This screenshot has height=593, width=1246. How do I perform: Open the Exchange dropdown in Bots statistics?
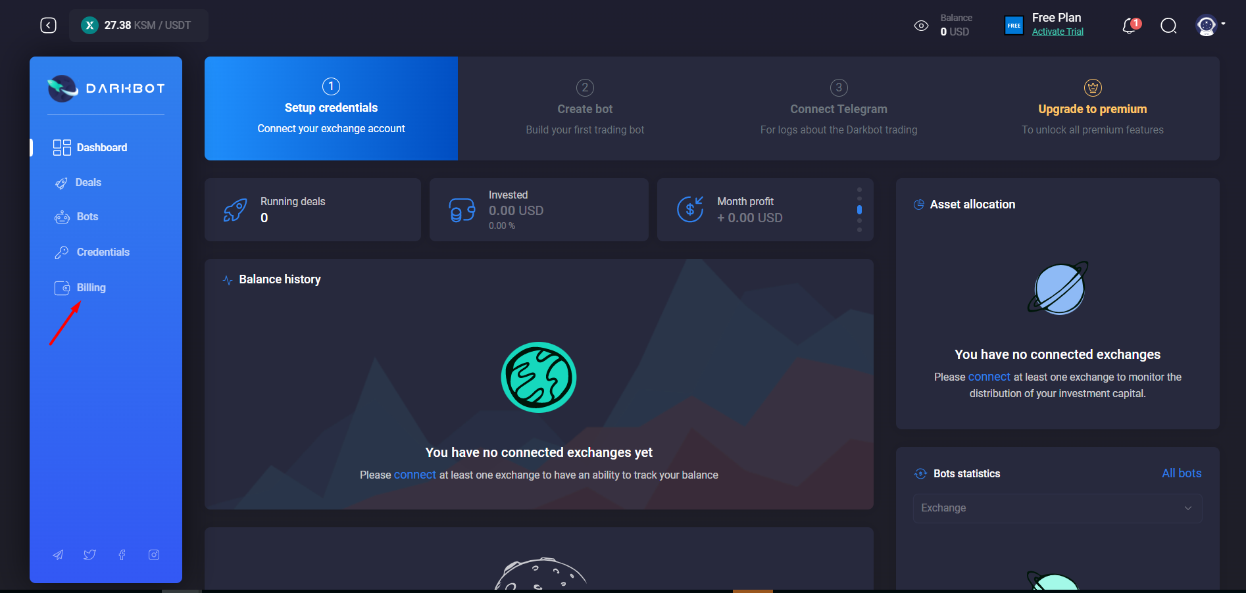click(x=1057, y=508)
